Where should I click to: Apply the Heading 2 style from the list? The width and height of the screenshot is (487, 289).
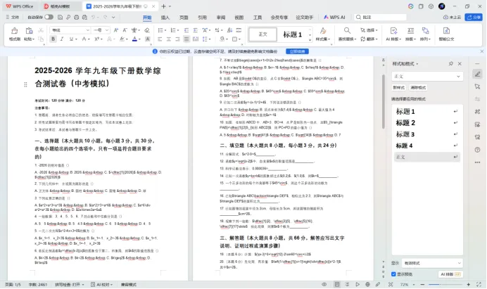click(426, 123)
